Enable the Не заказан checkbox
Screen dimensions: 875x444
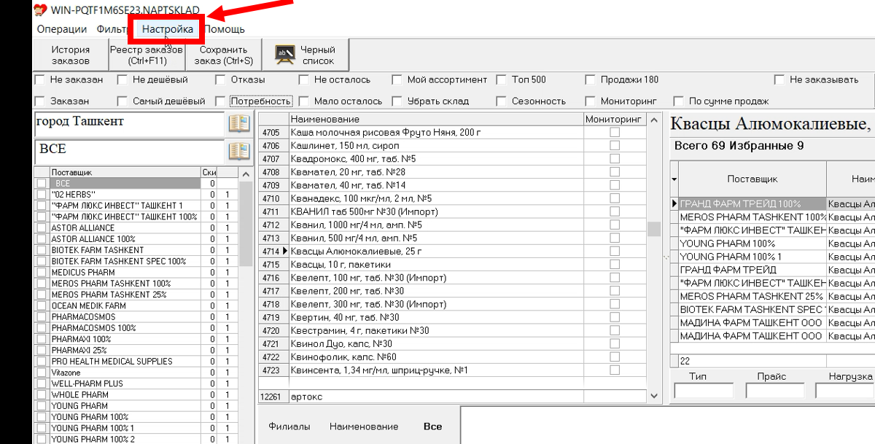pos(40,79)
